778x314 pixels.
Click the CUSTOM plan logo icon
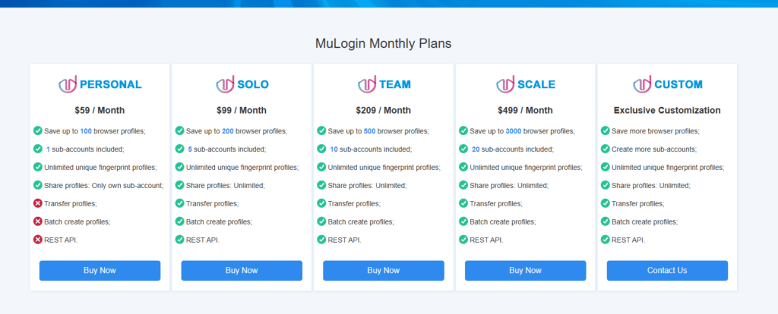[x=644, y=84]
